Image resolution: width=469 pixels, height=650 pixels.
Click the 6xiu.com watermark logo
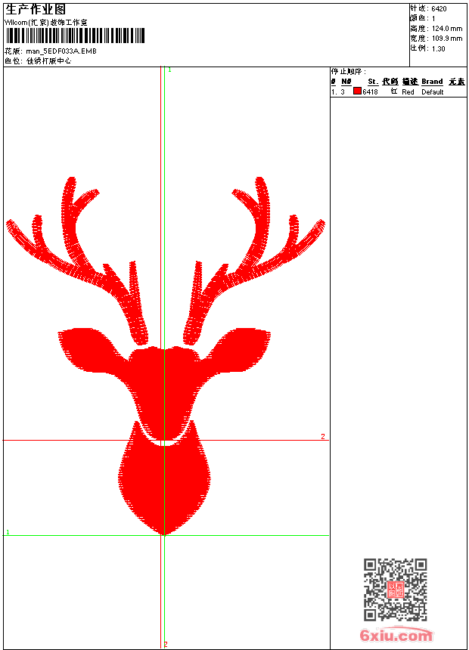point(396,636)
